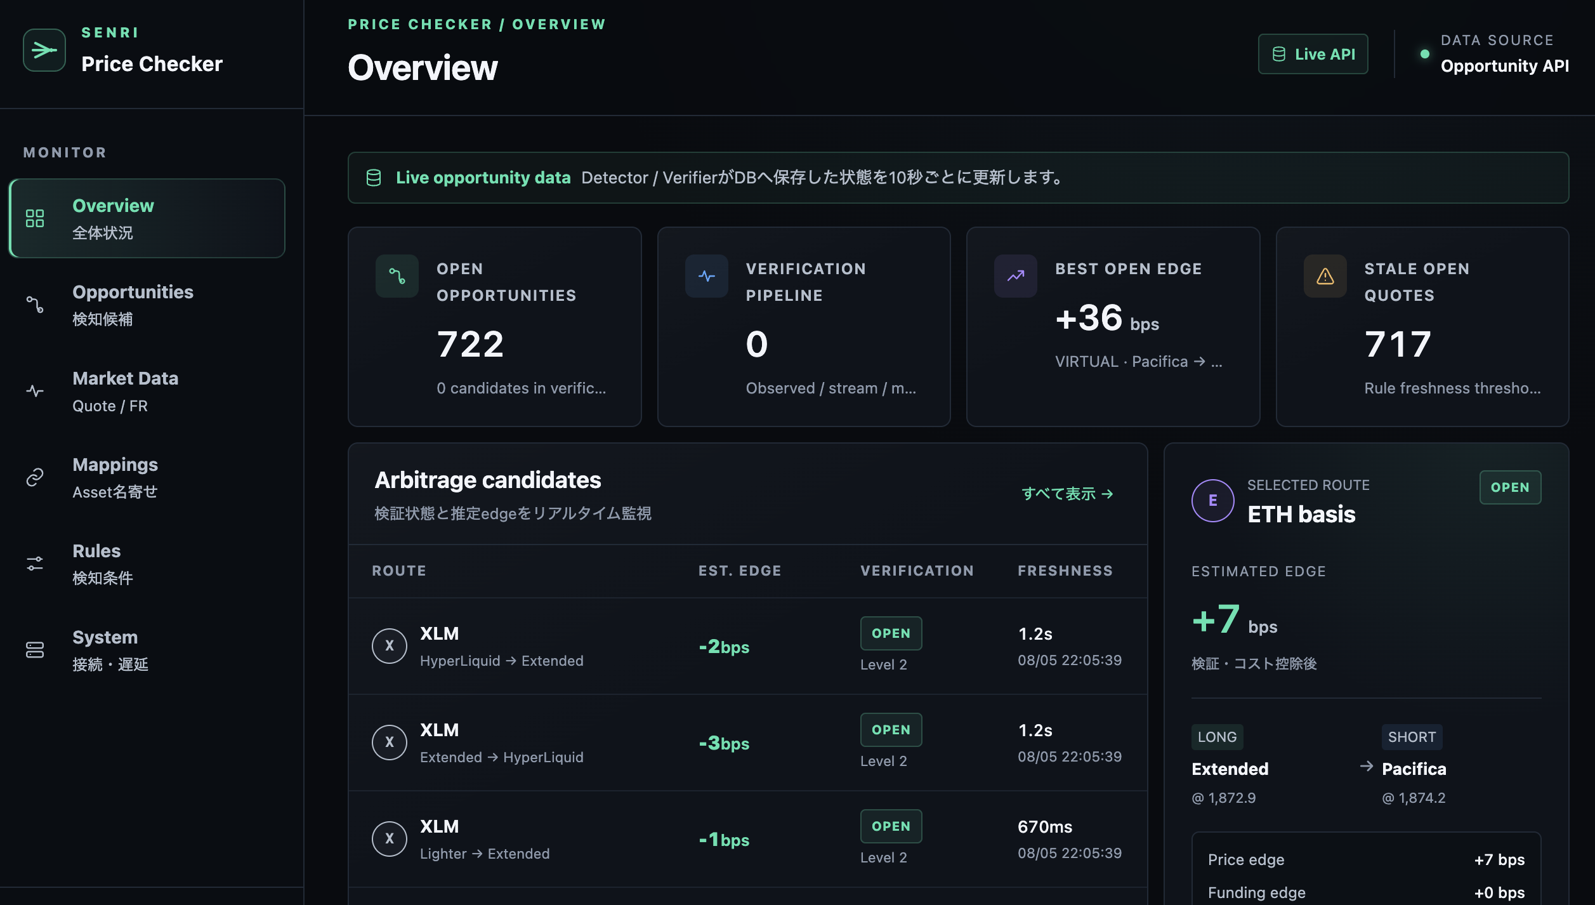The height and width of the screenshot is (905, 1595).
Task: Select the XLM Lighter → Extended row
Action: pos(747,839)
